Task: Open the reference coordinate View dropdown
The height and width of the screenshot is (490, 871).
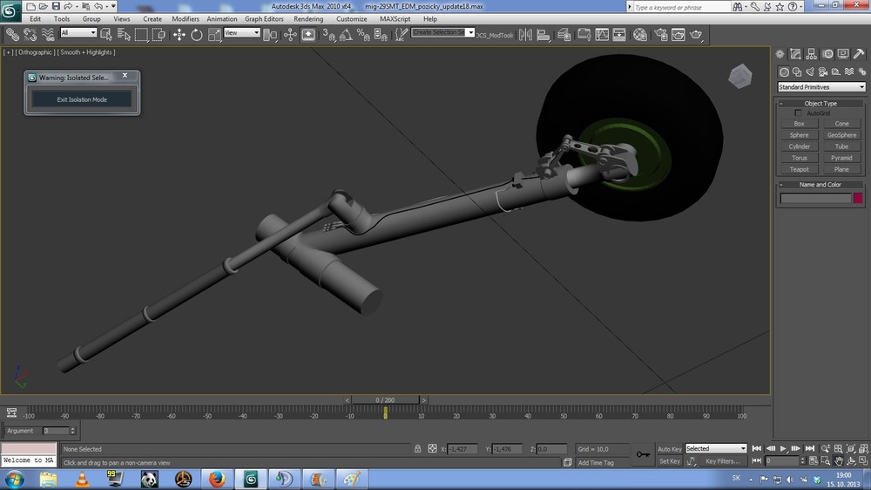Action: click(x=241, y=33)
